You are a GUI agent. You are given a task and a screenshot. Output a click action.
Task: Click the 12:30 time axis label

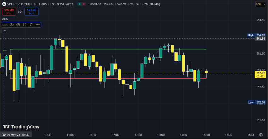click(x=138, y=135)
